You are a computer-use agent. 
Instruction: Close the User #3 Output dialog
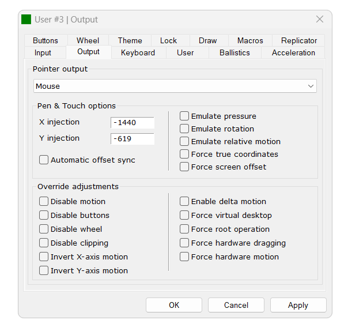point(320,20)
